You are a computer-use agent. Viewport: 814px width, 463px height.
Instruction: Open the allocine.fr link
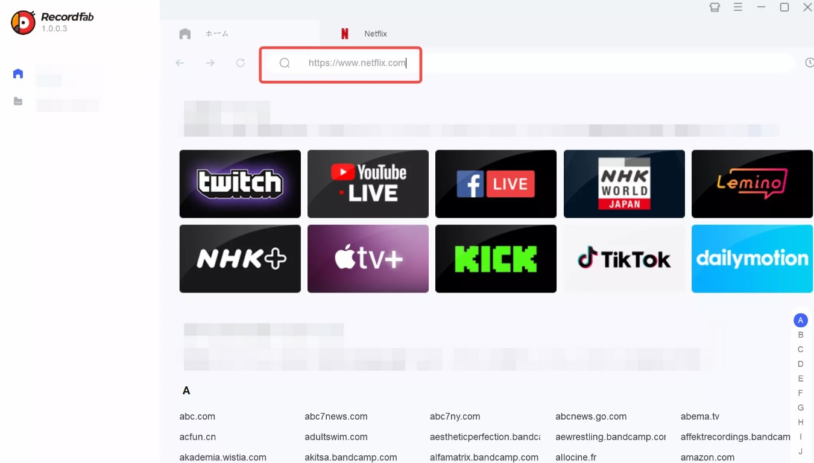[x=576, y=458]
